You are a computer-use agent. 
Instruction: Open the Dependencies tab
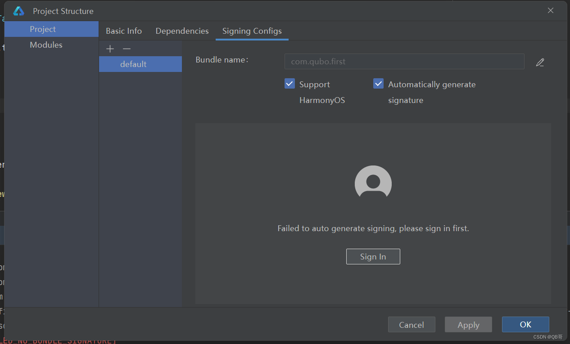tap(182, 31)
